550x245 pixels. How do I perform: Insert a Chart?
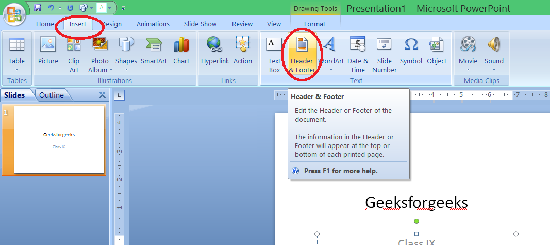click(181, 52)
